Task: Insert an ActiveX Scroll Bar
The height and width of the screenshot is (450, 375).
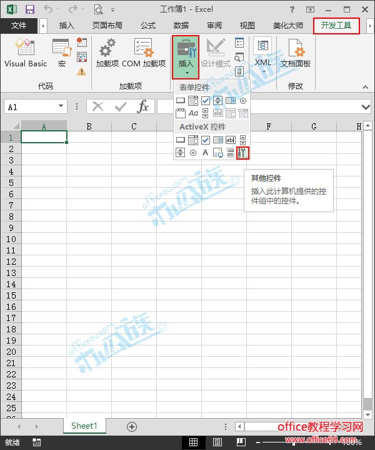Action: [243, 140]
